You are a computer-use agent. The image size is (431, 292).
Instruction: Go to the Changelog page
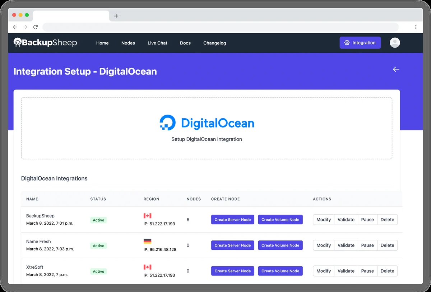(215, 43)
